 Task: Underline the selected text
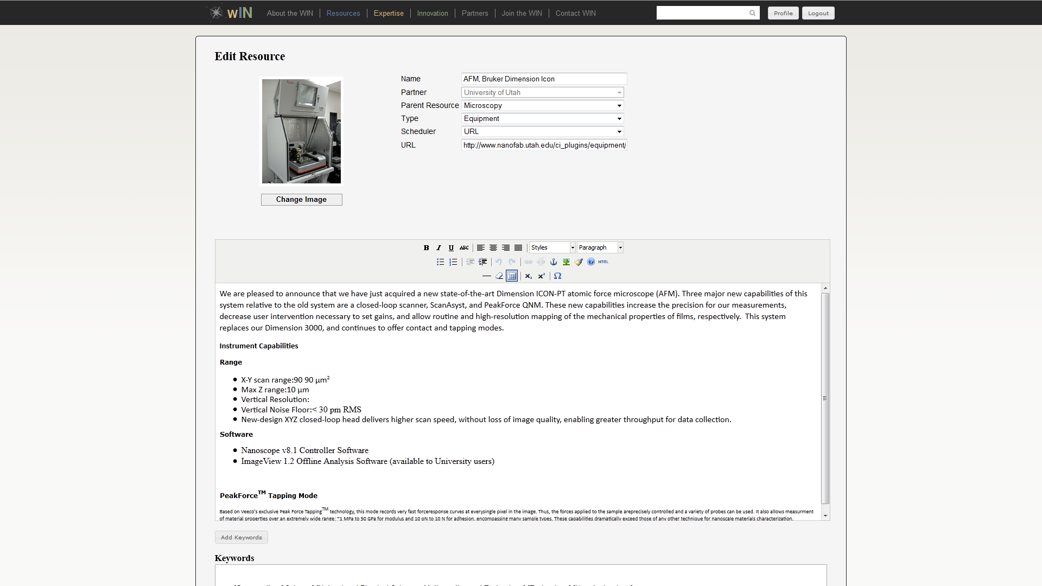click(x=451, y=248)
